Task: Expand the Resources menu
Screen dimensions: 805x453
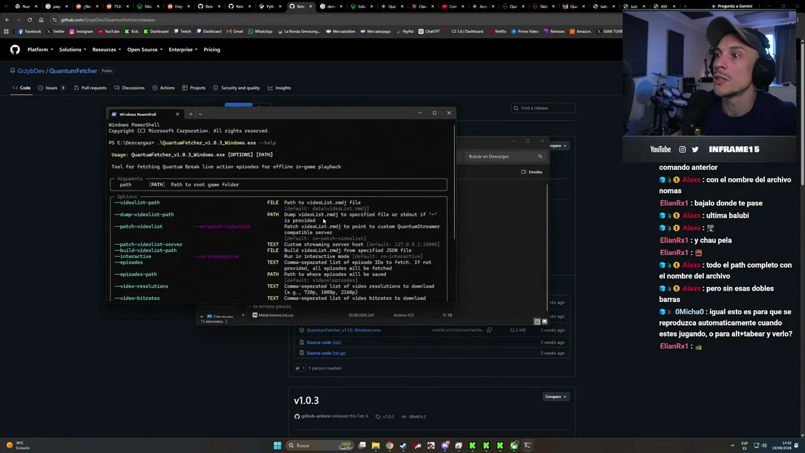Action: click(106, 50)
